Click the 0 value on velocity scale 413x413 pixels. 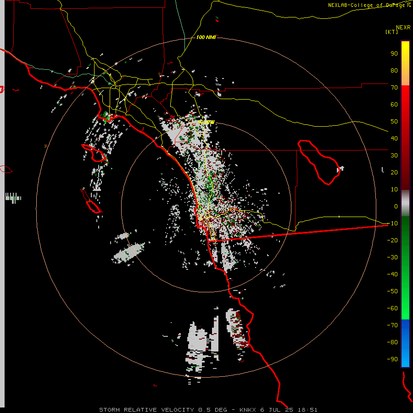(396, 206)
